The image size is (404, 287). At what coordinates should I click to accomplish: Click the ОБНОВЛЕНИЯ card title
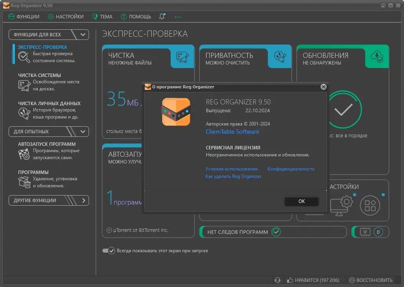tap(326, 56)
